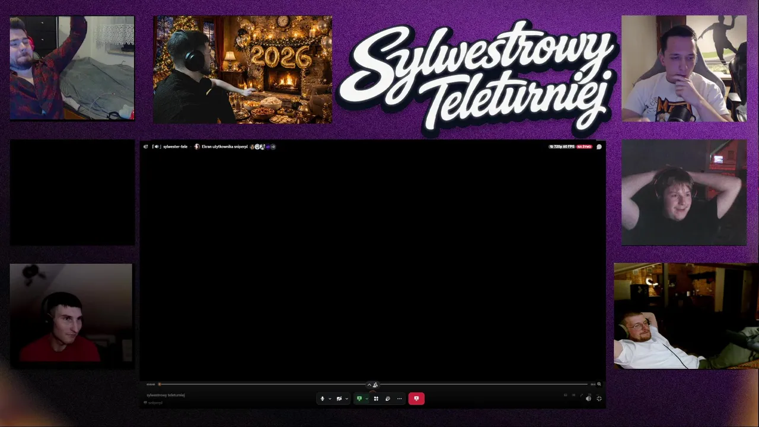
Task: Click the magnifier zoom icon by timeline
Action: coord(599,384)
